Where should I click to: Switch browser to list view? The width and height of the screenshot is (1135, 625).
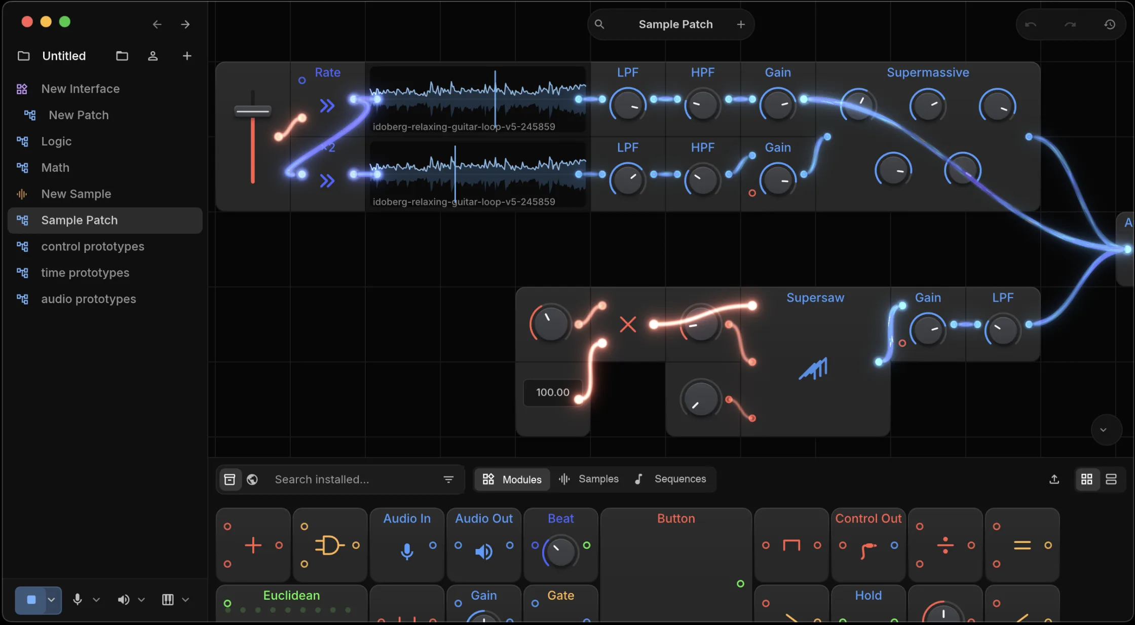(1111, 479)
